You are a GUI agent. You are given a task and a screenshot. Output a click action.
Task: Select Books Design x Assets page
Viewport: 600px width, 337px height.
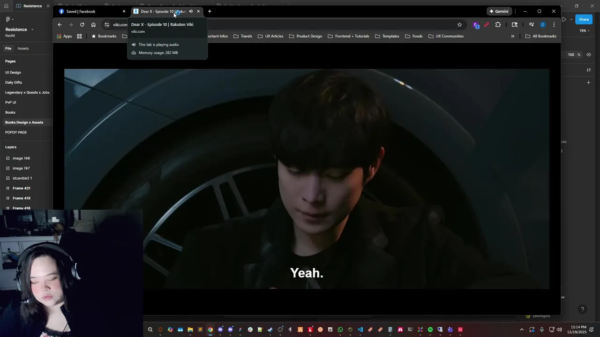pyautogui.click(x=24, y=122)
